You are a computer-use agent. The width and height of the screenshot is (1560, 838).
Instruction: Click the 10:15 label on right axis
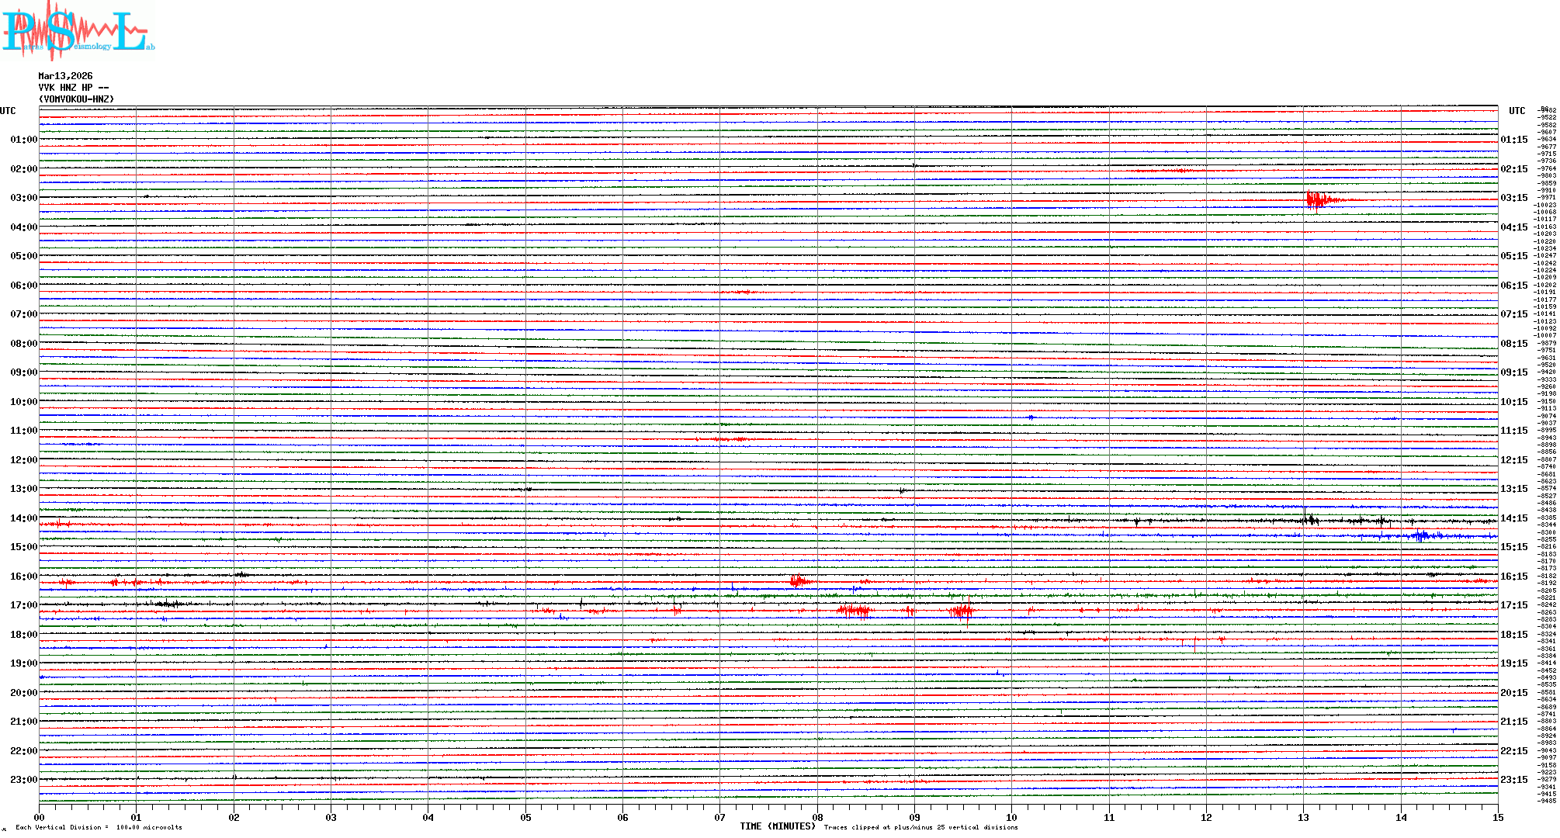1513,402
